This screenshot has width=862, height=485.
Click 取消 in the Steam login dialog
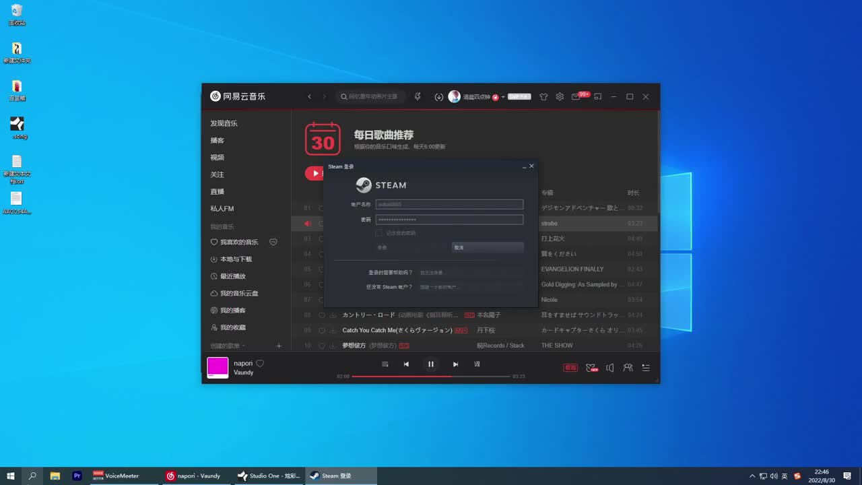click(x=488, y=248)
